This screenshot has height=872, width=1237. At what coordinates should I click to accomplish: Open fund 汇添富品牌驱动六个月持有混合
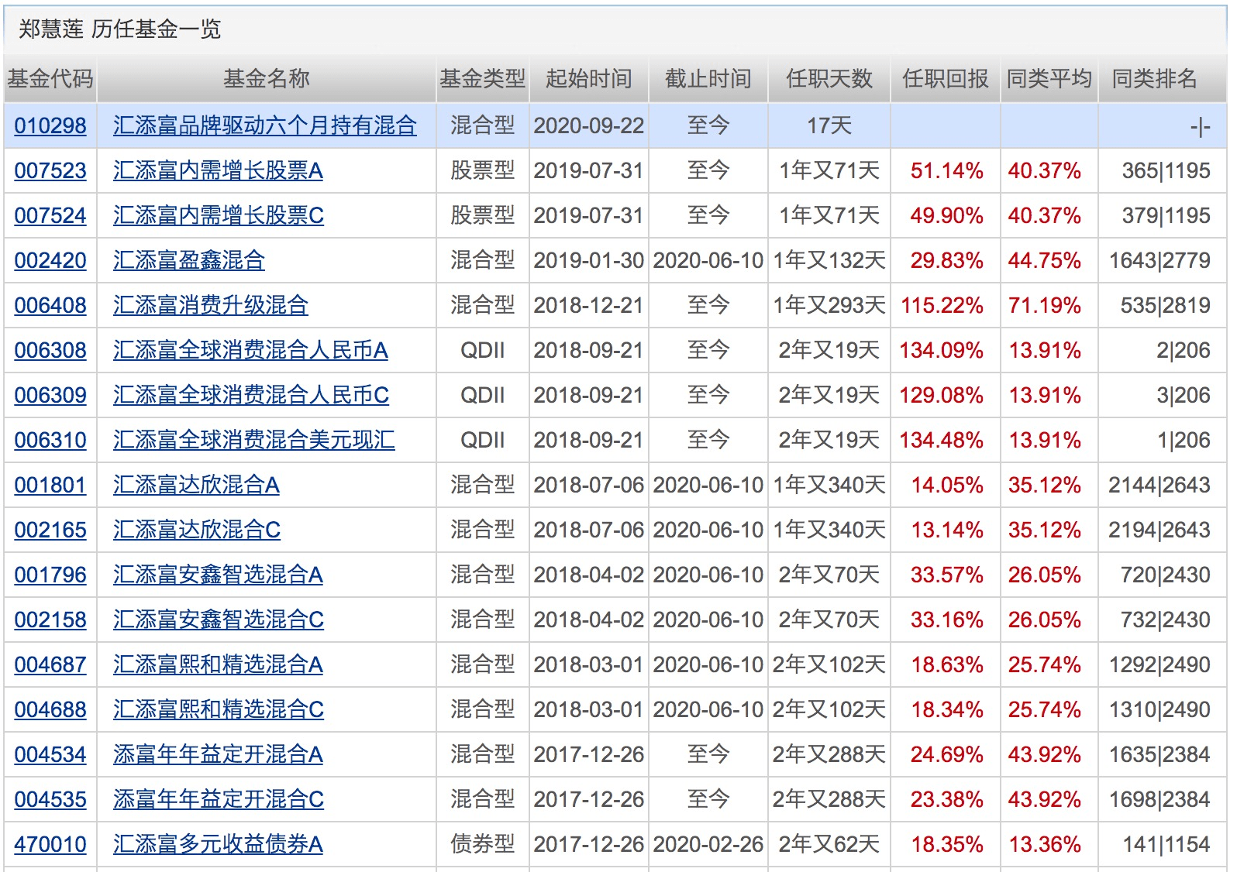[x=265, y=125]
